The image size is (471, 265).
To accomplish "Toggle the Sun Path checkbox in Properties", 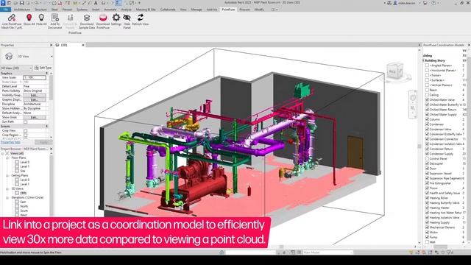I will (26, 122).
